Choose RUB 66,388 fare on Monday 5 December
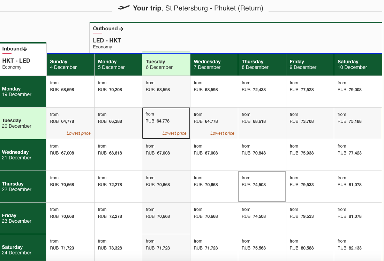The image size is (384, 261). 118,123
